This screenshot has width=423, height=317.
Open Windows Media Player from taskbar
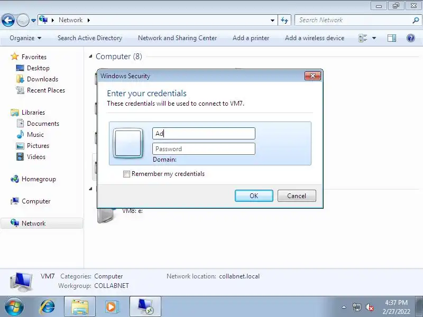(112, 307)
